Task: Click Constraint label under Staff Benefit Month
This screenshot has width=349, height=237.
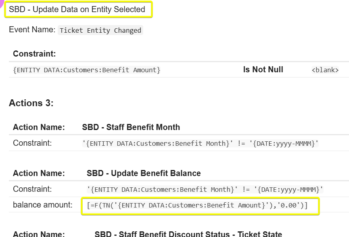Action: (x=32, y=143)
